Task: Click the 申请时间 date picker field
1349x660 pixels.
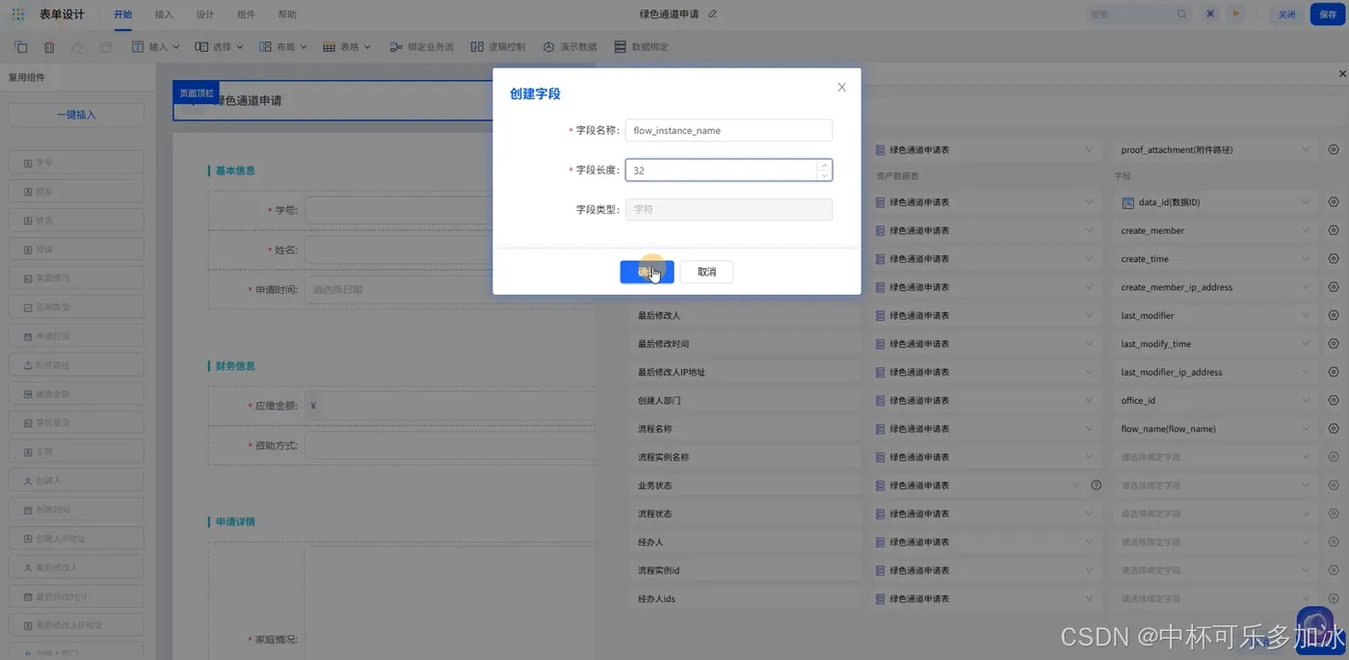Action: click(448, 289)
